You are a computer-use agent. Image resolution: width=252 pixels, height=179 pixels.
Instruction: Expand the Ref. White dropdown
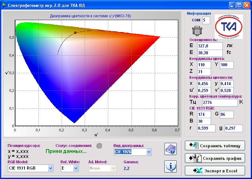(x=76, y=168)
